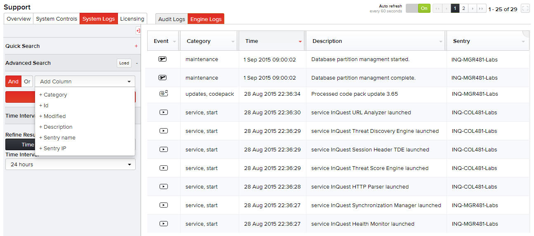Select the Or operator toggle
This screenshot has height=236, width=534.
click(x=27, y=81)
